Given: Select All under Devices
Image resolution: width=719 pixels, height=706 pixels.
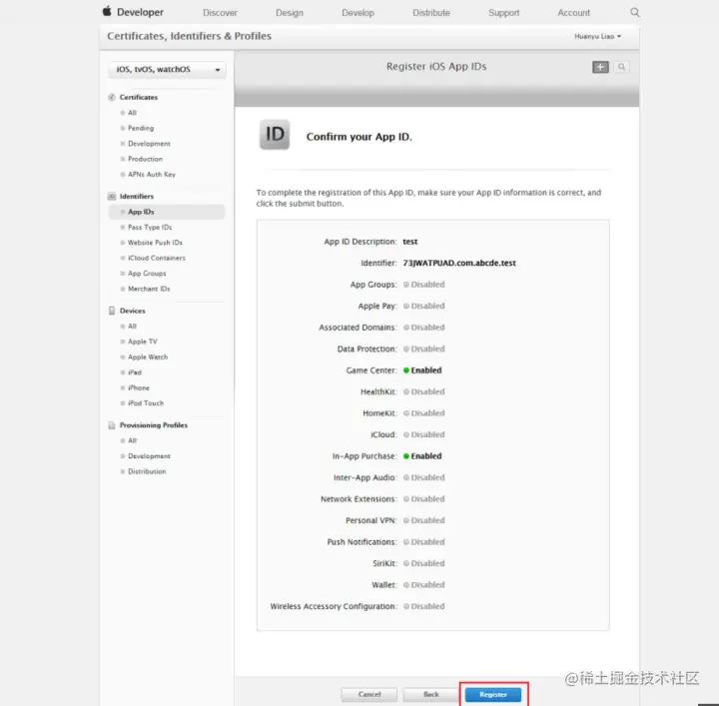Looking at the screenshot, I should coord(132,327).
